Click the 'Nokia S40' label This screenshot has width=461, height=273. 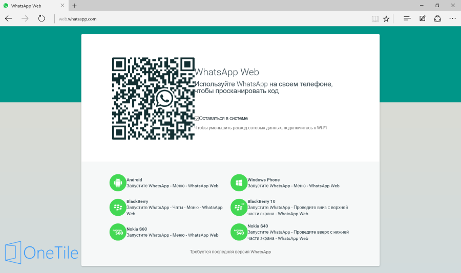click(x=258, y=226)
